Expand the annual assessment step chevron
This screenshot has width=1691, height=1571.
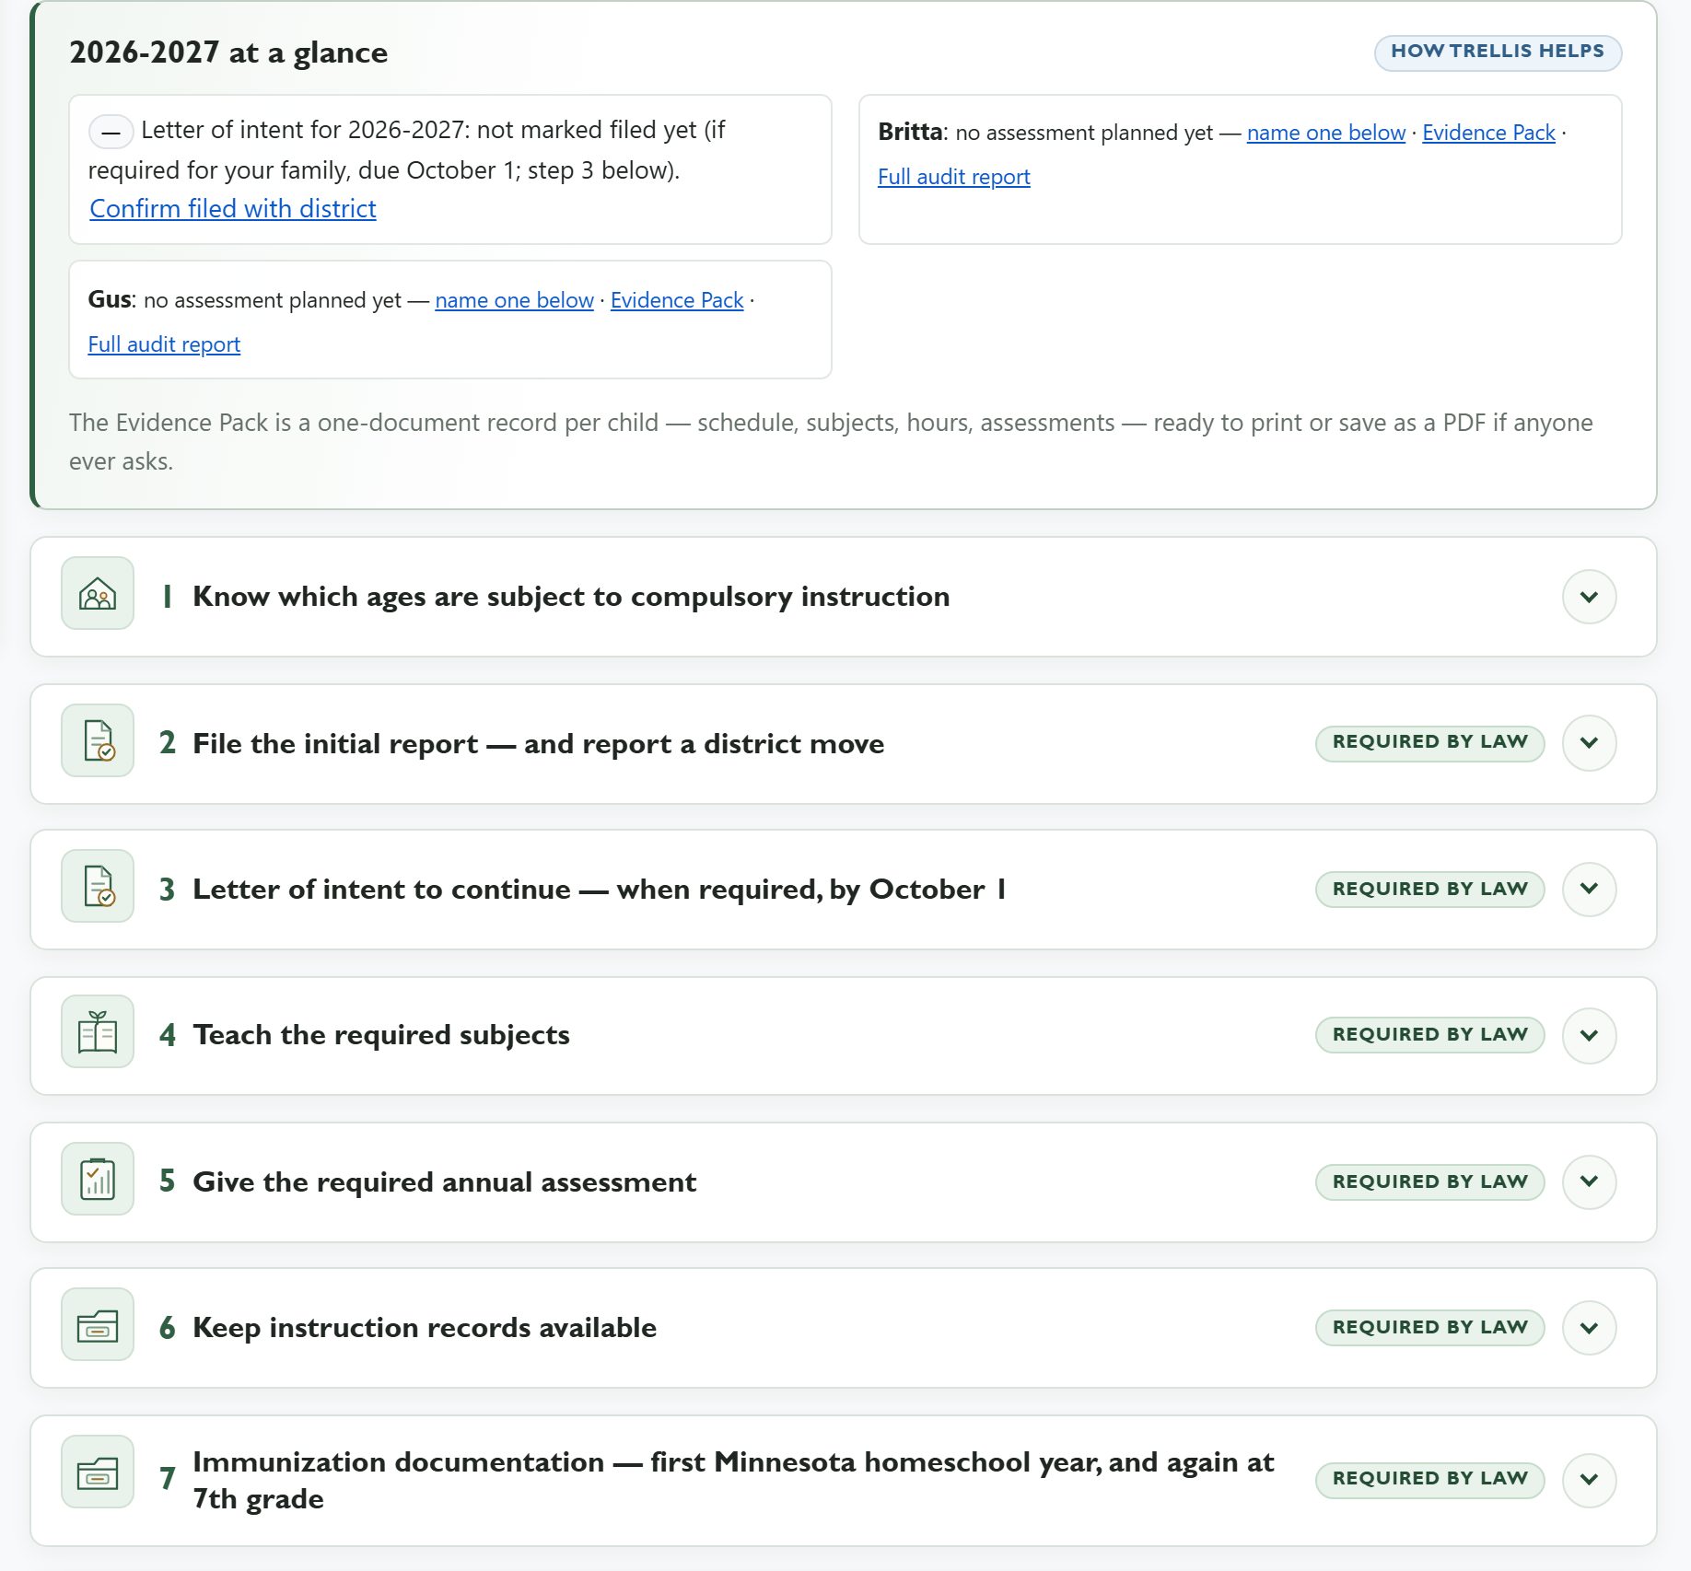[1589, 1181]
